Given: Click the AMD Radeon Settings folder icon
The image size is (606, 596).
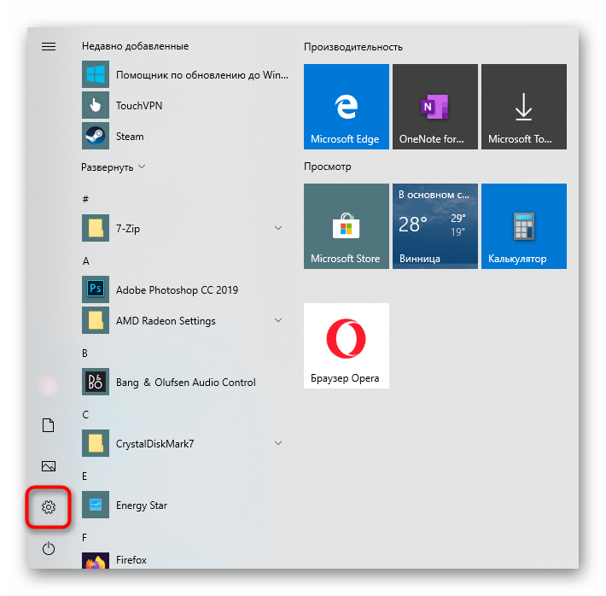Looking at the screenshot, I should 96,320.
